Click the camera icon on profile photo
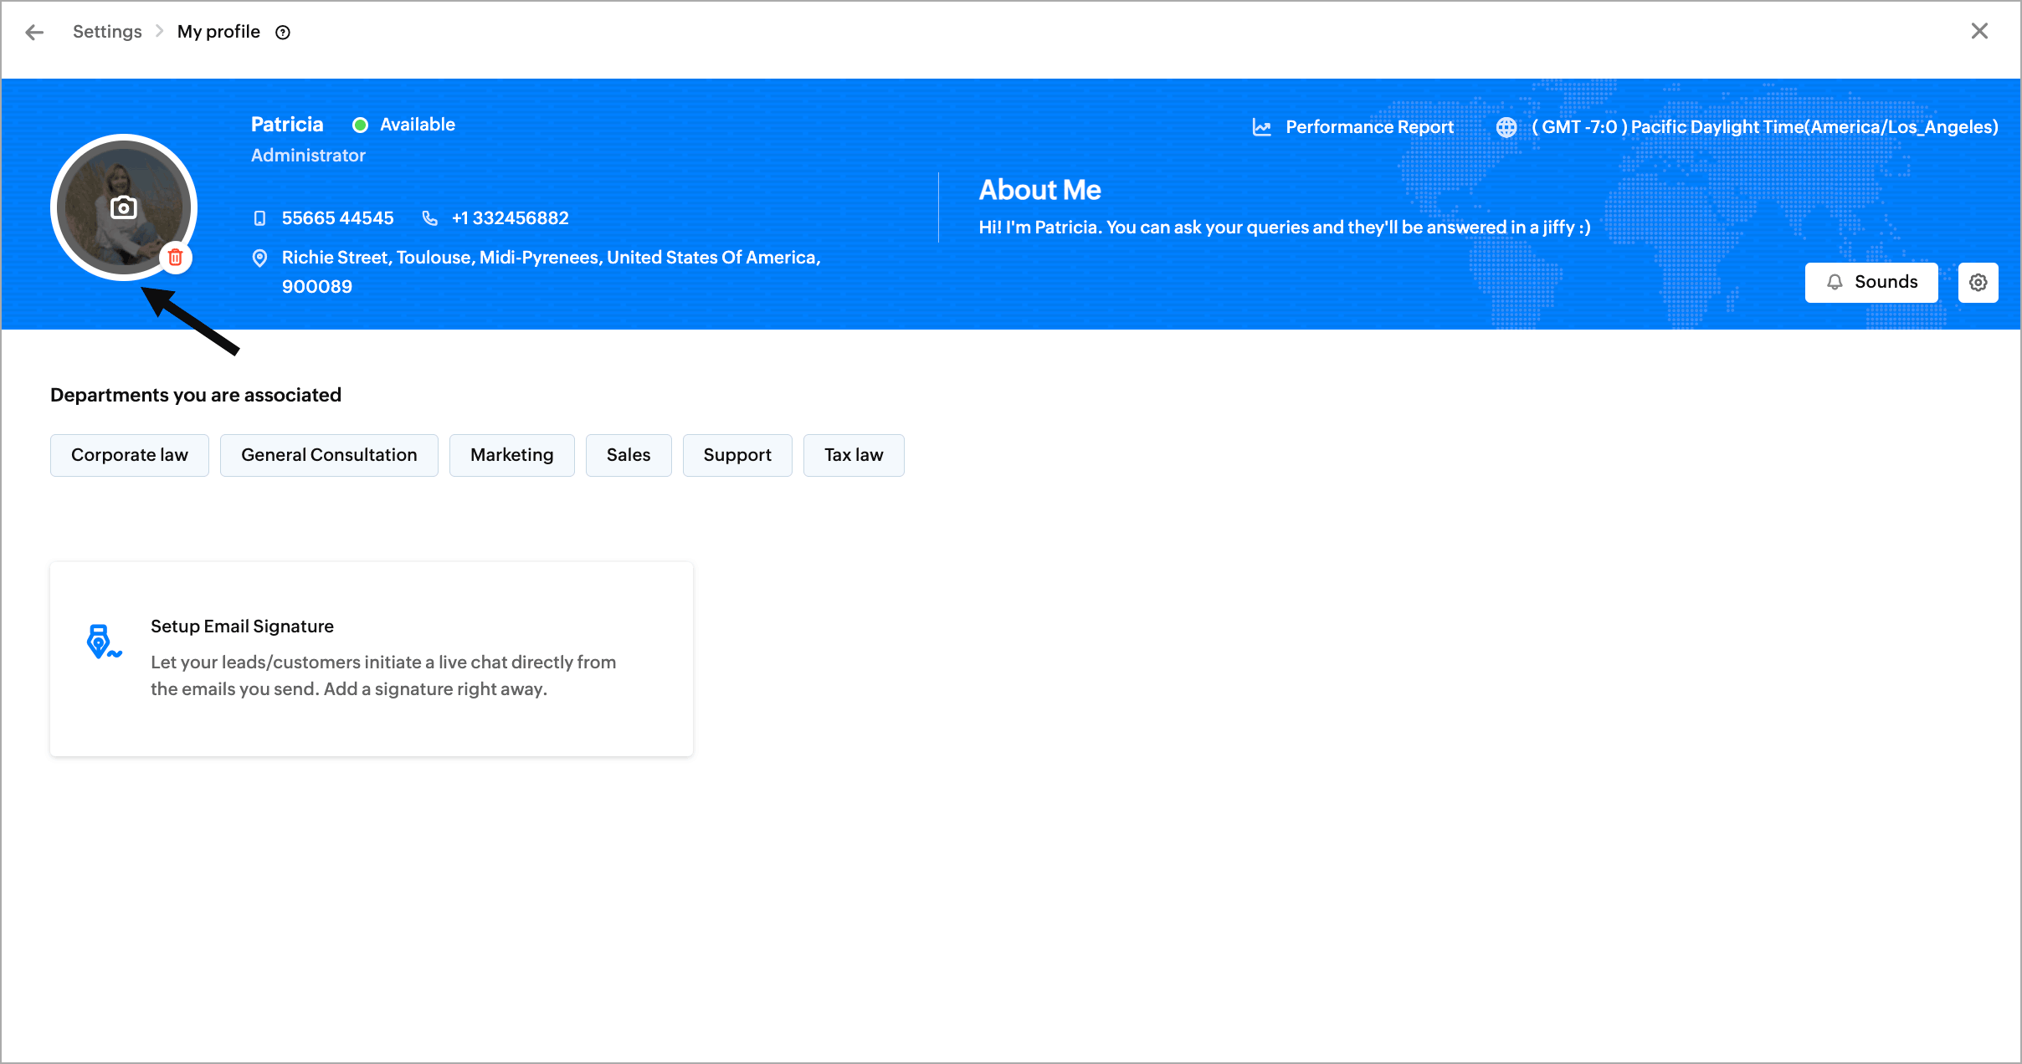 (124, 207)
